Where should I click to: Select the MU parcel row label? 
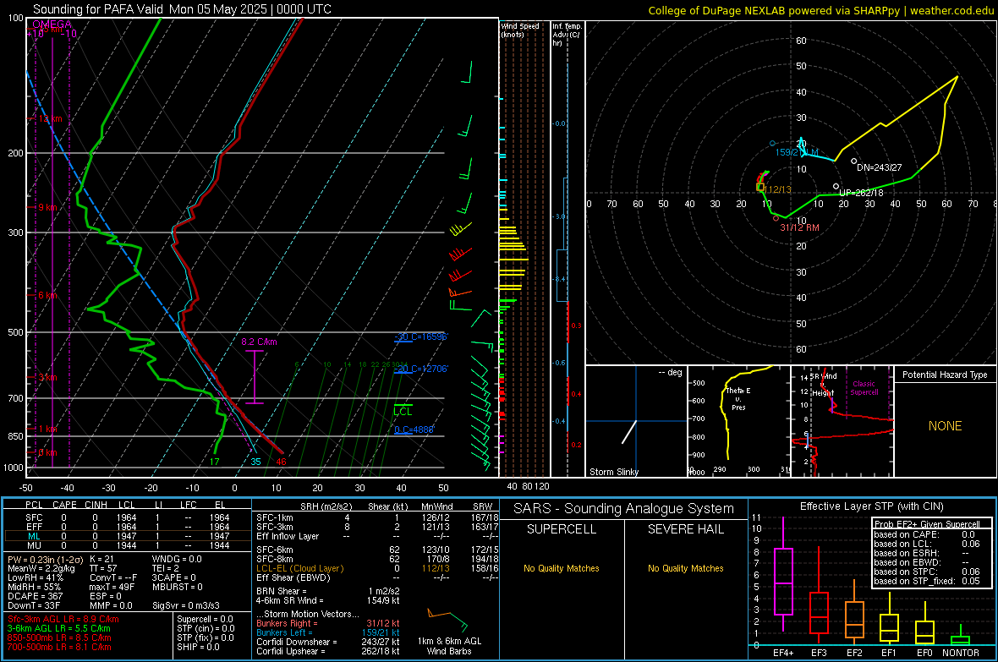pyautogui.click(x=34, y=545)
